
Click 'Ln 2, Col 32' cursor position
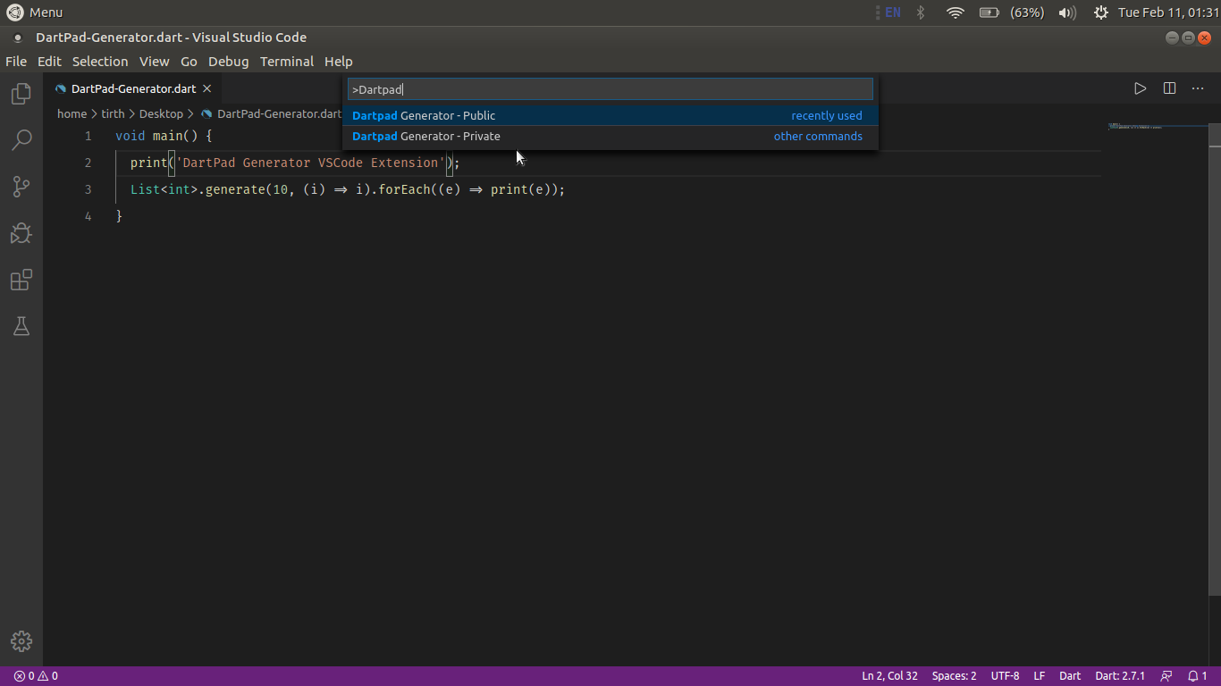(889, 676)
